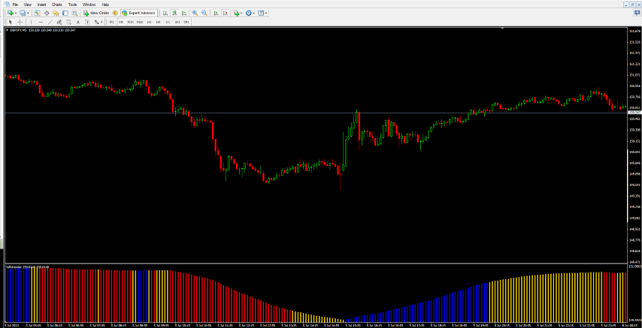Switch chart to Line Chart style
The height and width of the screenshot is (328, 642).
[x=184, y=13]
